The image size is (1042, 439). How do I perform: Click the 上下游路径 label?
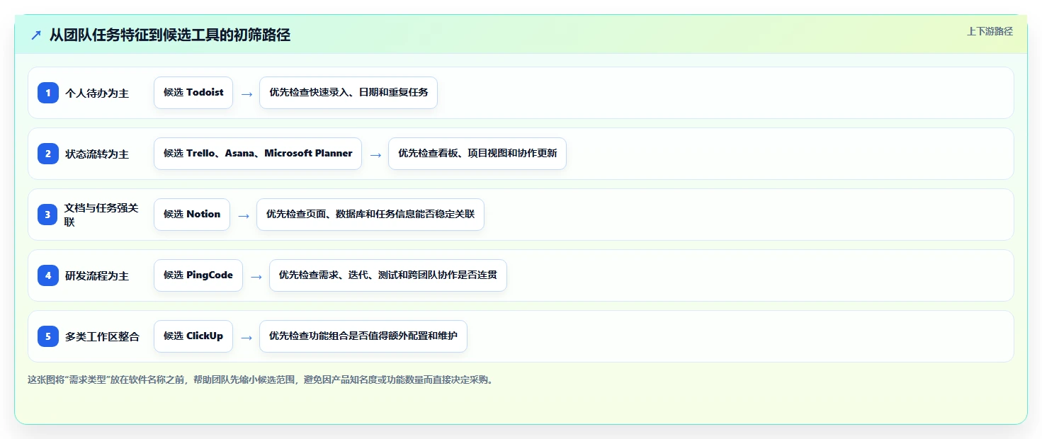click(x=990, y=31)
